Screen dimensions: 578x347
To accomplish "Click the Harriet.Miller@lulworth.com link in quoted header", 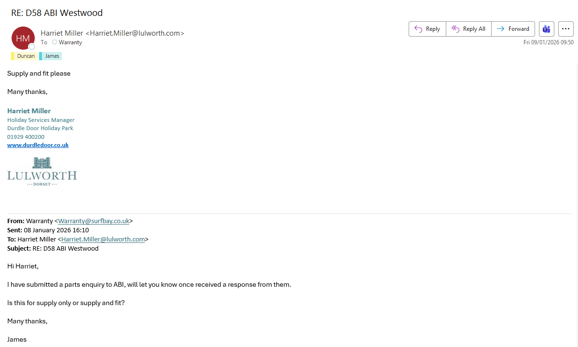I will point(103,240).
